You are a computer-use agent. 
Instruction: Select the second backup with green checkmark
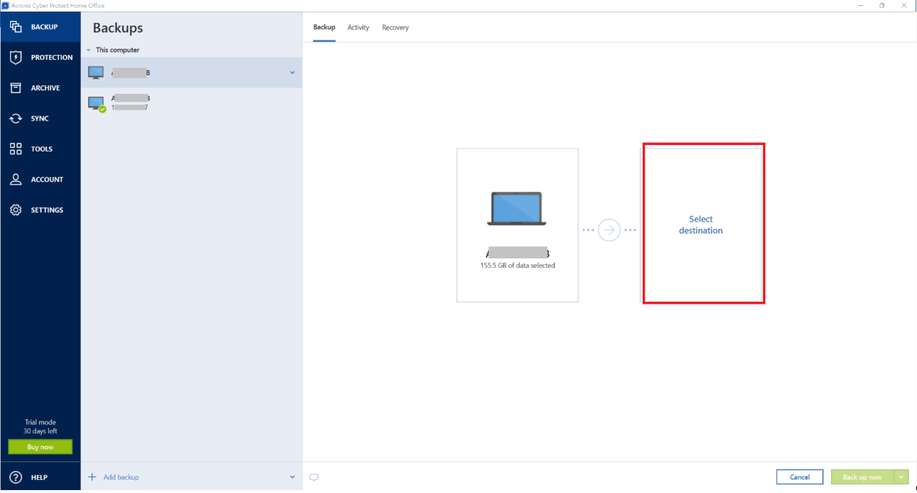point(191,103)
